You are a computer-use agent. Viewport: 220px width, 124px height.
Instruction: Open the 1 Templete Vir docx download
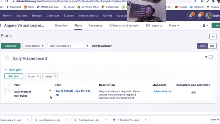point(126,120)
